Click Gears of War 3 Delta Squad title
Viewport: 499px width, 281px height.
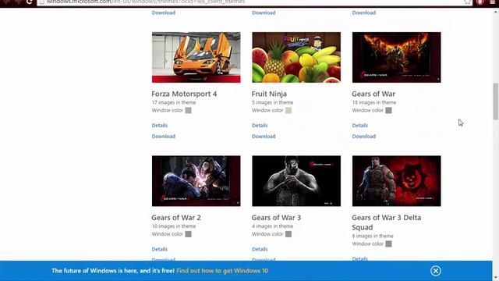(387, 222)
